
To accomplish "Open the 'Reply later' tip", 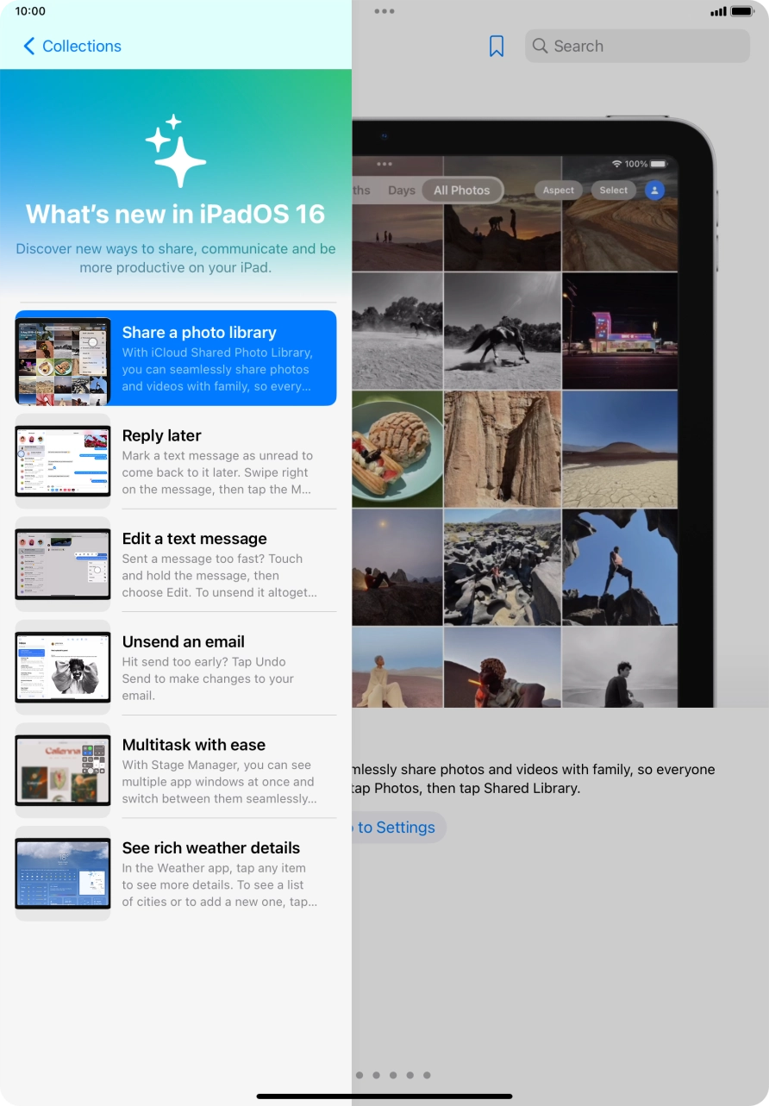I will pos(216,461).
